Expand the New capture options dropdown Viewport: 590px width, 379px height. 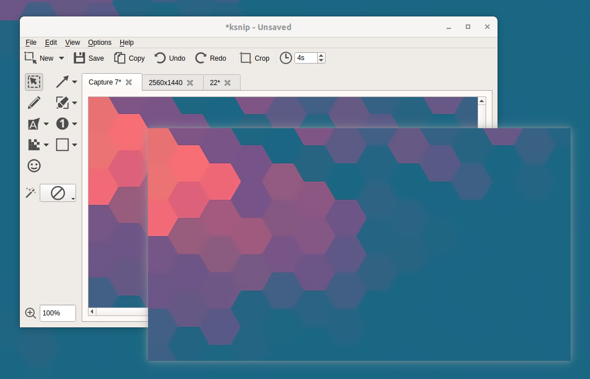(61, 58)
